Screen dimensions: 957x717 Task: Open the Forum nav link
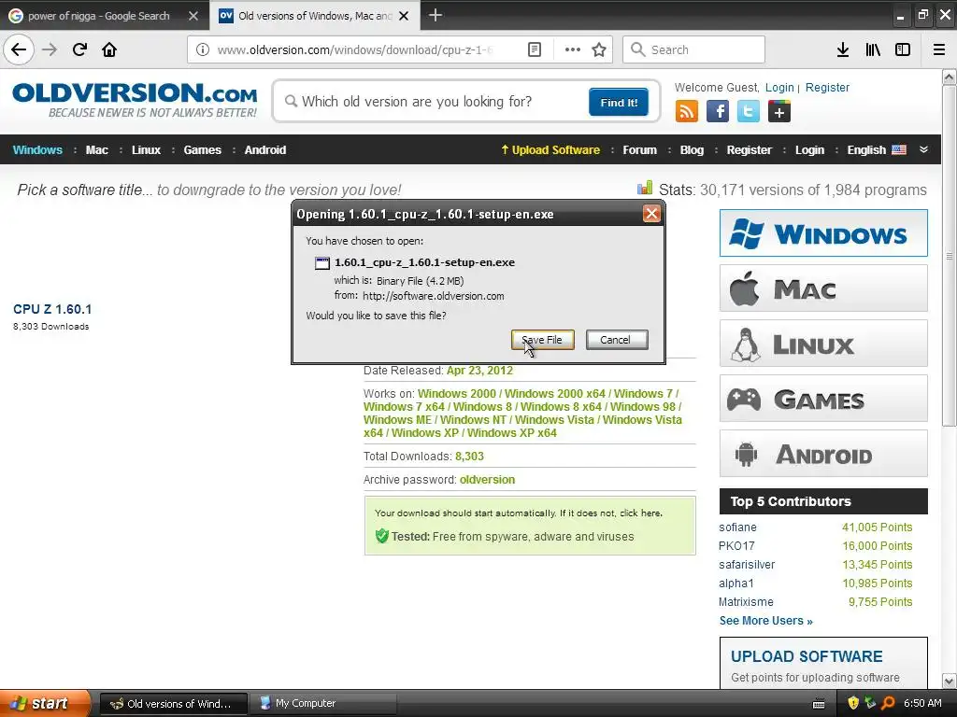point(639,150)
